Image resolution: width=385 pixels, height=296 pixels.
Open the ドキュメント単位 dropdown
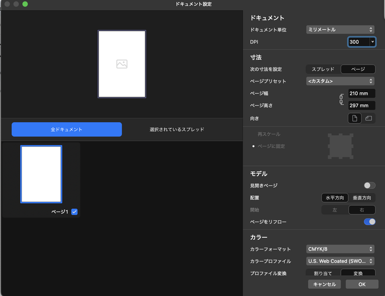click(340, 30)
